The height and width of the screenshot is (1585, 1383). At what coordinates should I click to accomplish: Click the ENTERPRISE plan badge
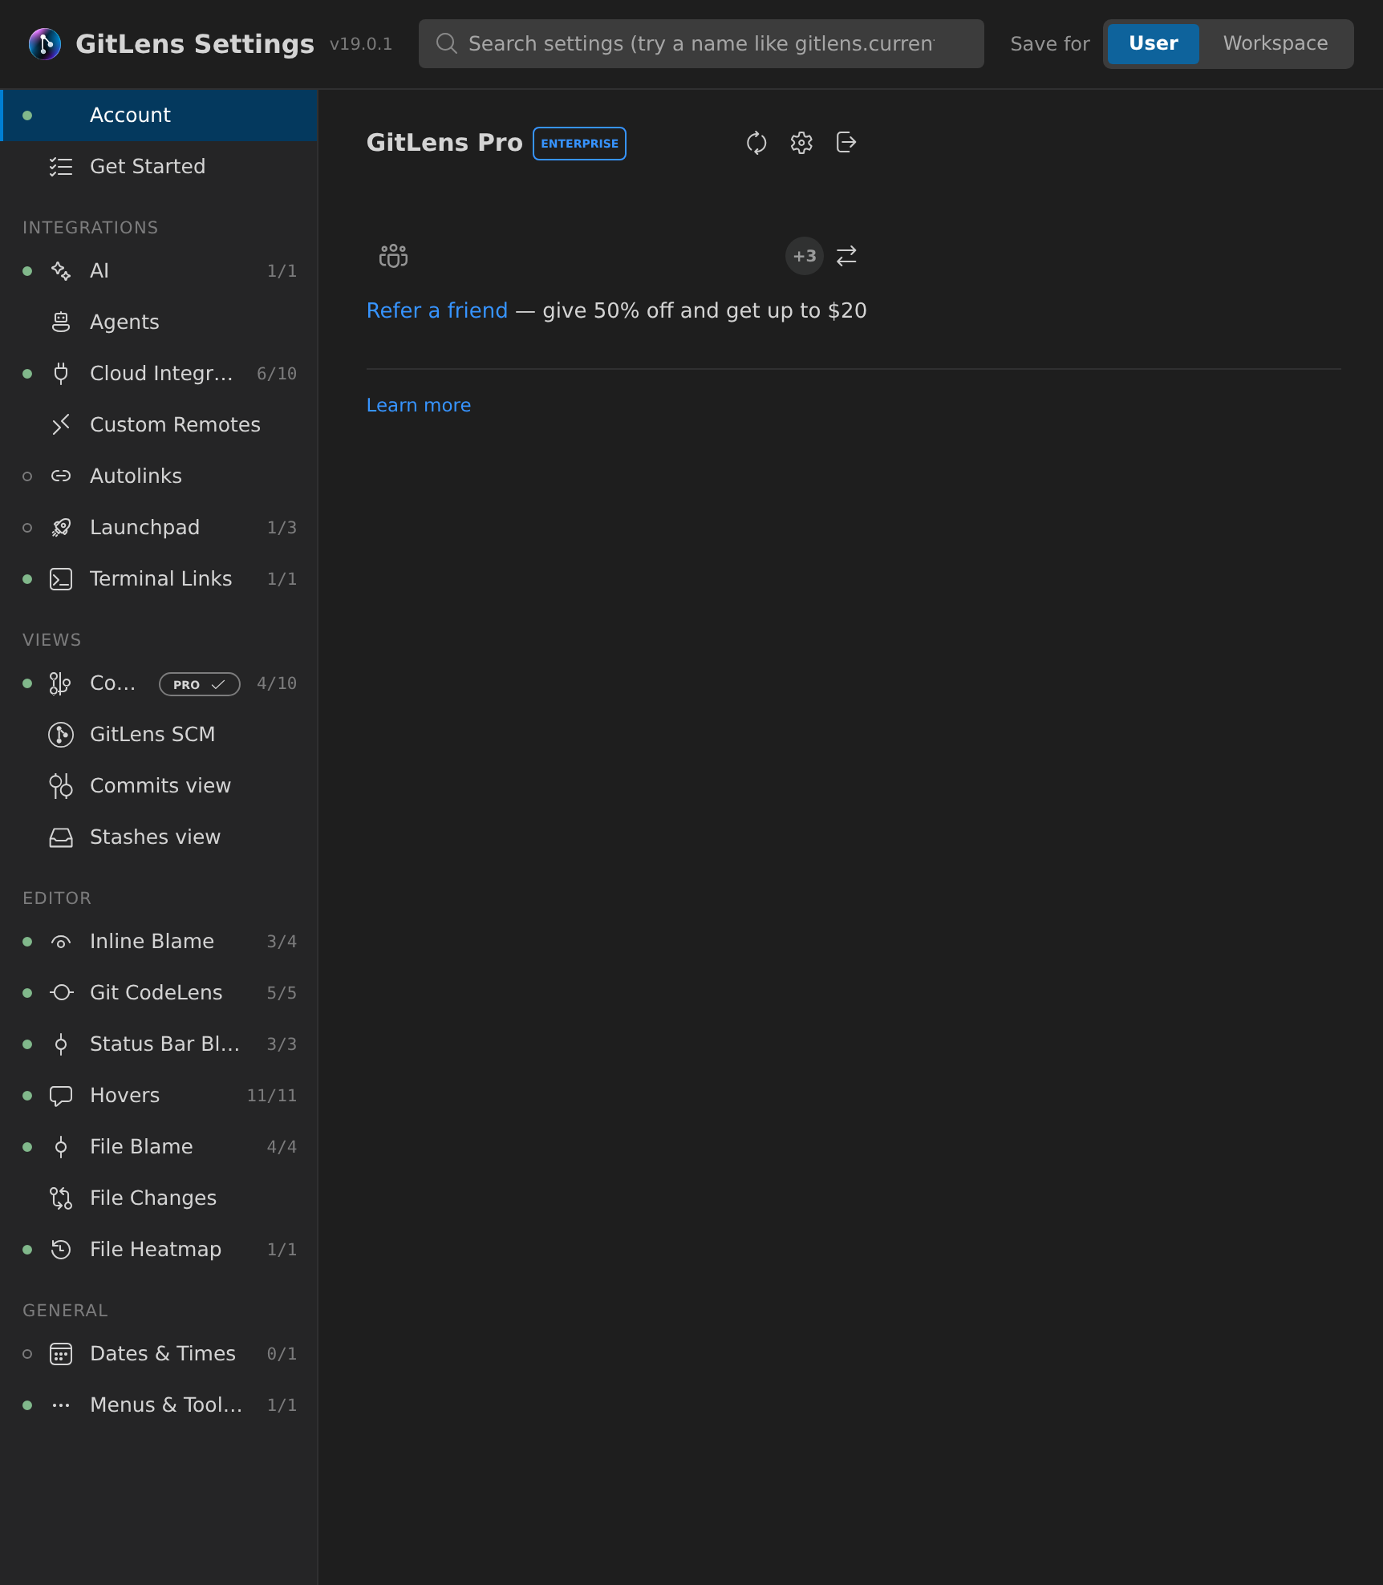[579, 144]
